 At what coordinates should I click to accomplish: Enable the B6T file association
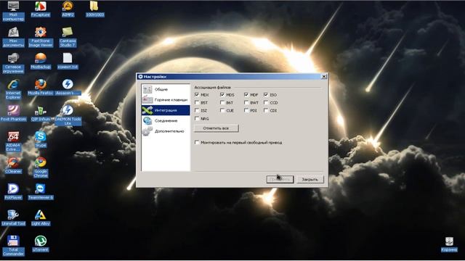pyautogui.click(x=222, y=102)
